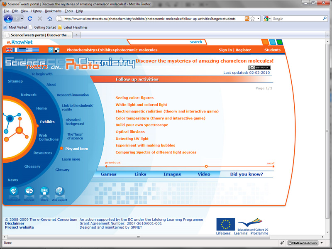Click the Share icon
Screen dimensions: 332x249
pos(44,191)
